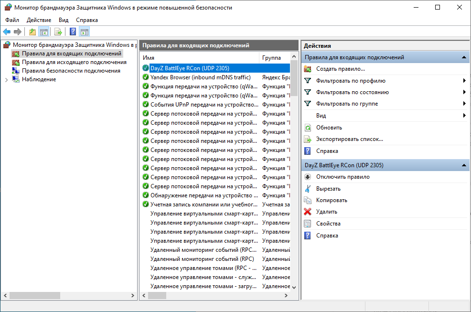Click the Правила для исходящего подключения tree icon
Image resolution: width=471 pixels, height=312 pixels.
(16, 62)
